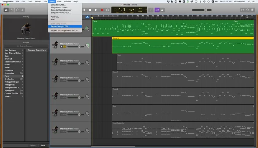258x148 pixels.
Task: Click the 3/4 time signature in the LCD
Action: coord(140,9)
